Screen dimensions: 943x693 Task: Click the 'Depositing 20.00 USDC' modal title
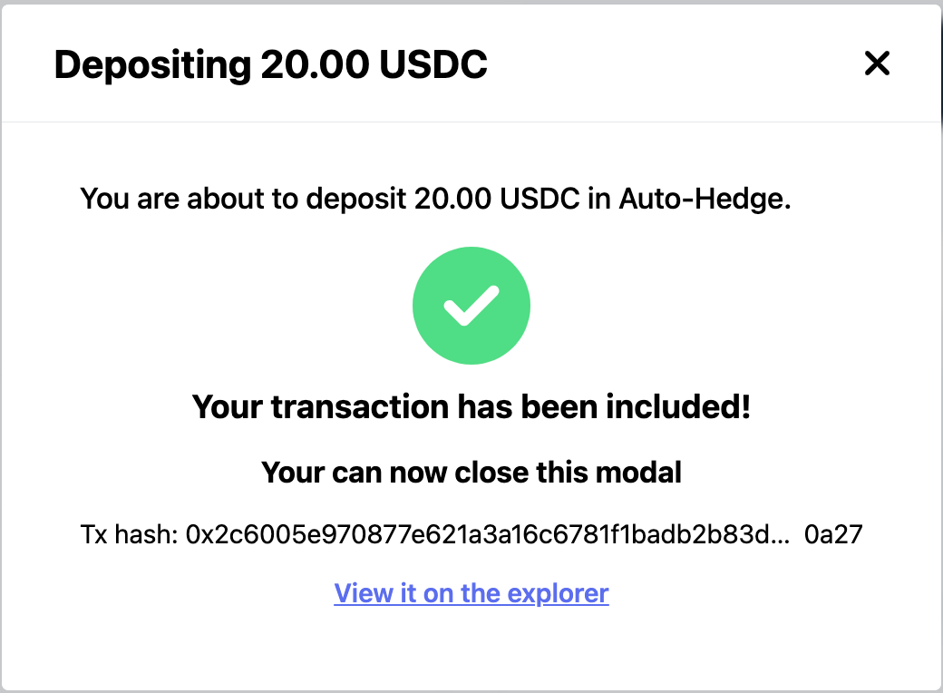click(x=270, y=64)
